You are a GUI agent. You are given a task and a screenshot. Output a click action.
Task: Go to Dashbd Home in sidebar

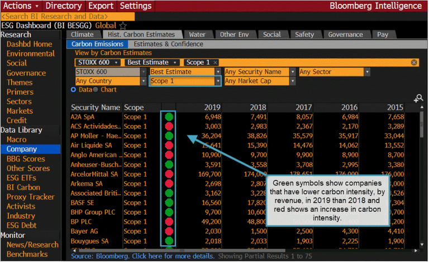tap(29, 44)
